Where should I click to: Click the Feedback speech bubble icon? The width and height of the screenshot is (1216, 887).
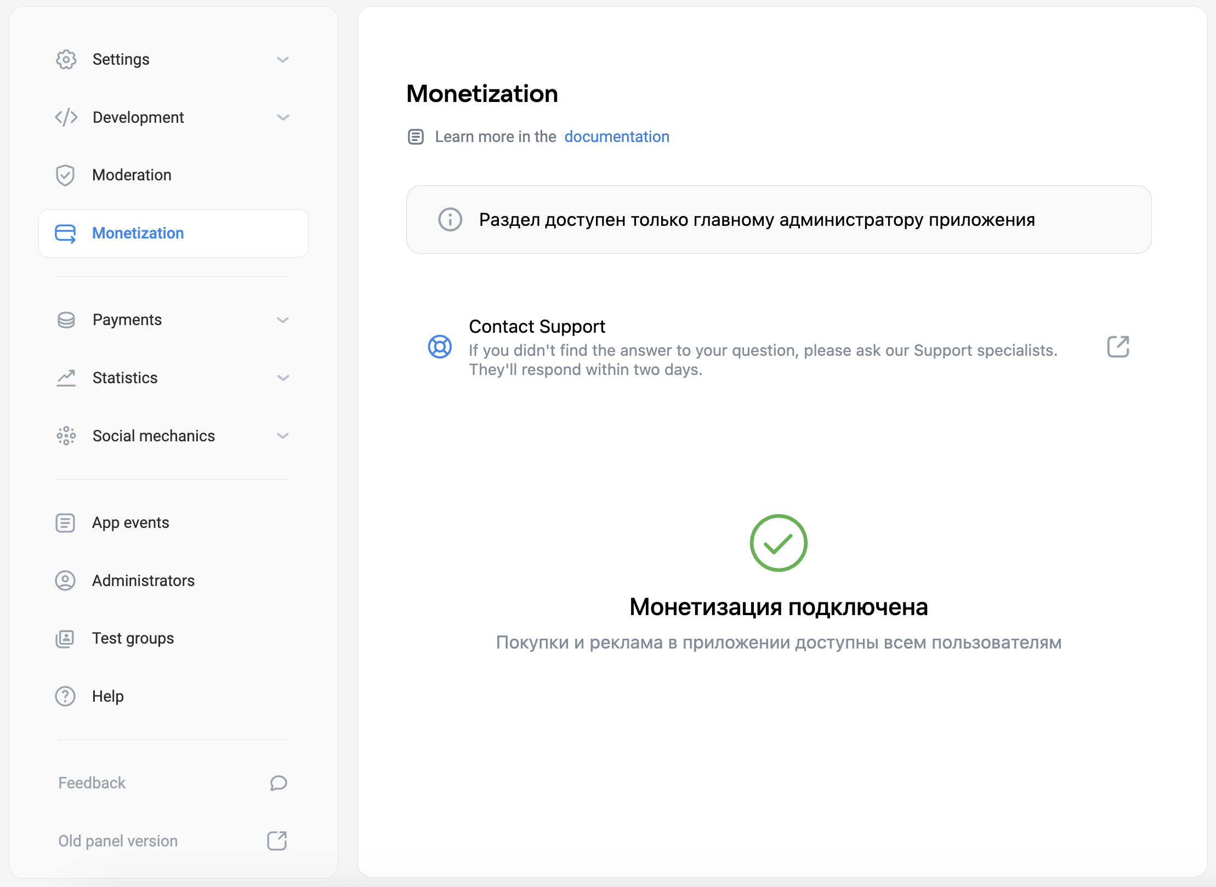tap(279, 783)
